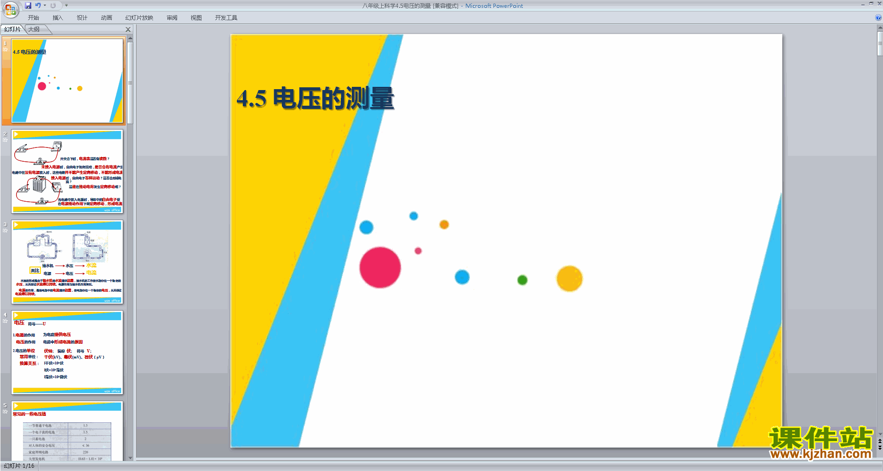Open the 幻灯片放映 ribbon tab
This screenshot has width=883, height=471.
(x=139, y=18)
